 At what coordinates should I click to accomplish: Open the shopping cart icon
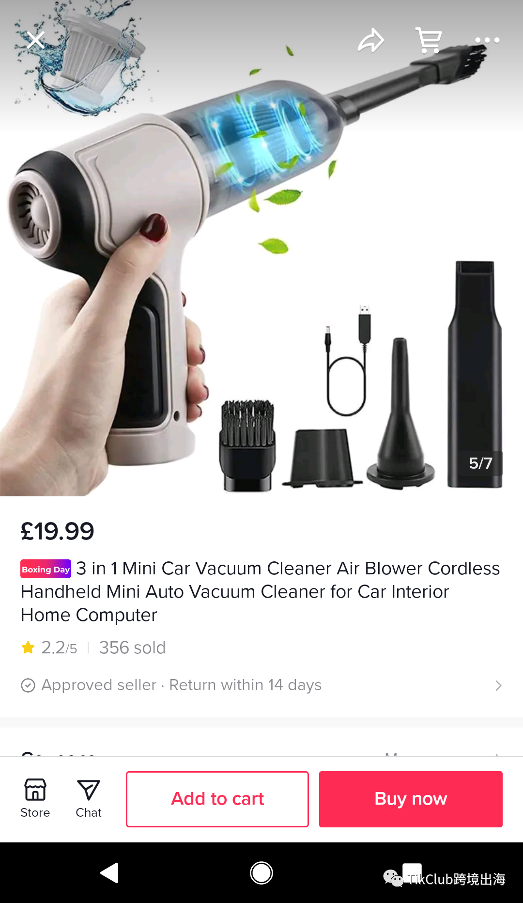pyautogui.click(x=429, y=40)
